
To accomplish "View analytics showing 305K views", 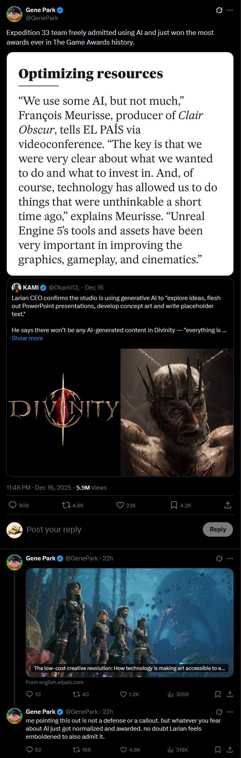I will coord(178,694).
